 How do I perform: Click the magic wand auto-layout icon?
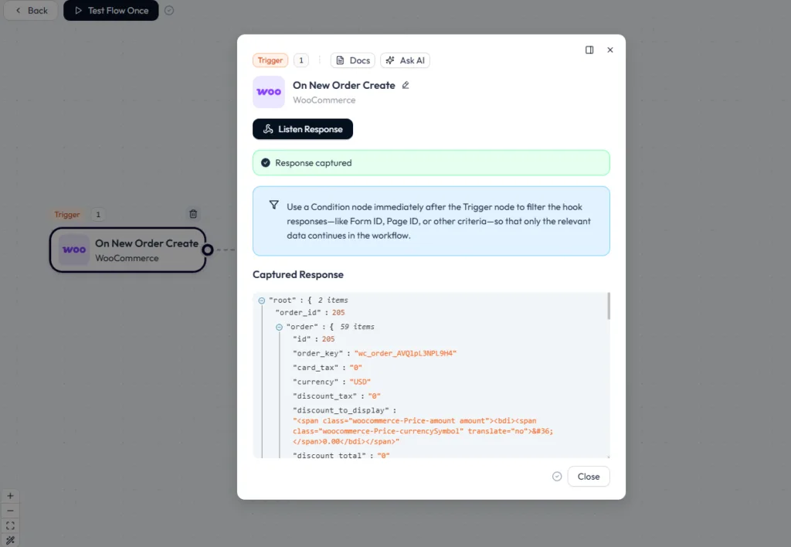coord(10,540)
